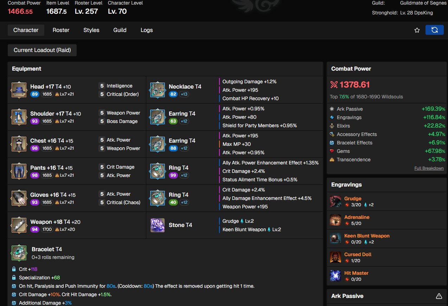The image size is (448, 306).
Task: Select the Cursed Doll engraving icon
Action: [335, 257]
